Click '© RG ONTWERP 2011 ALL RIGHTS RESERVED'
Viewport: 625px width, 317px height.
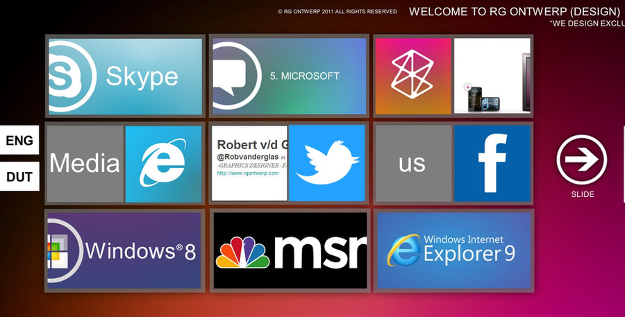(337, 12)
